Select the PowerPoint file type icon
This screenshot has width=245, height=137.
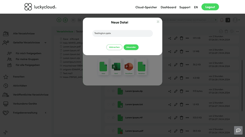click(129, 67)
